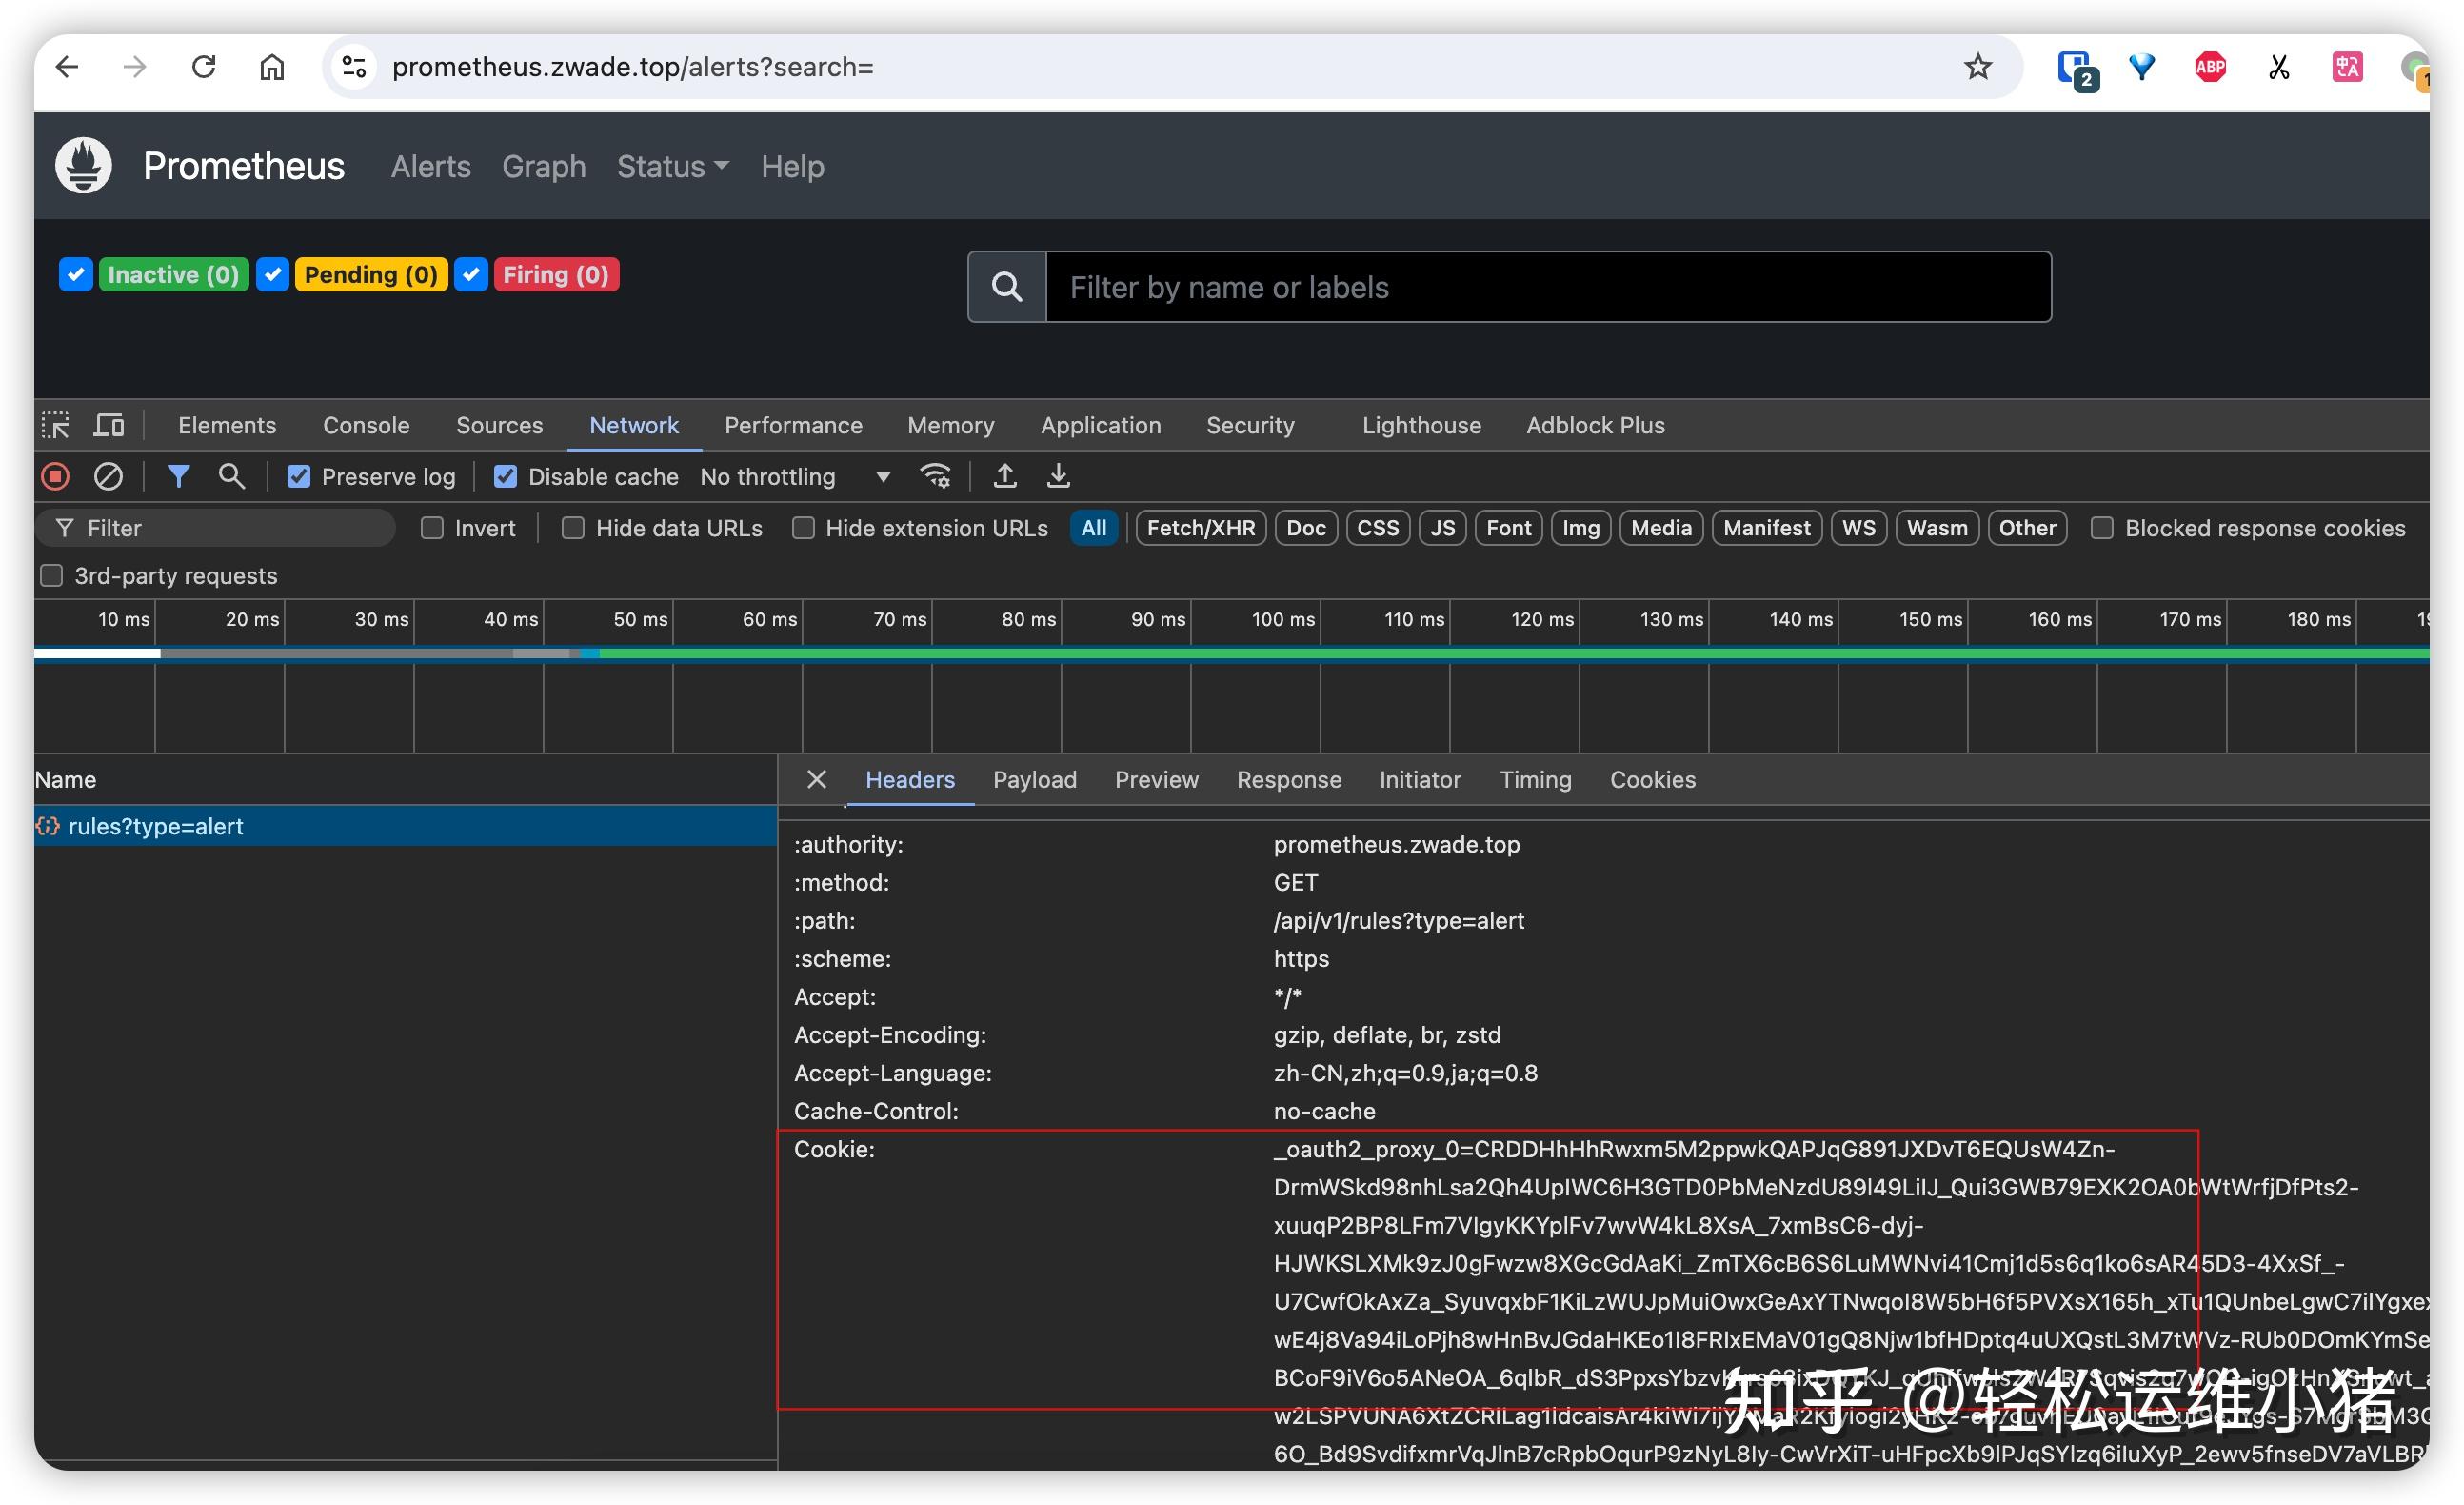This screenshot has width=2464, height=1505.
Task: Toggle the network filter funnel icon
Action: point(178,476)
